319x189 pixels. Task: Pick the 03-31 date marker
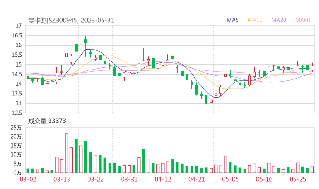pyautogui.click(x=129, y=179)
